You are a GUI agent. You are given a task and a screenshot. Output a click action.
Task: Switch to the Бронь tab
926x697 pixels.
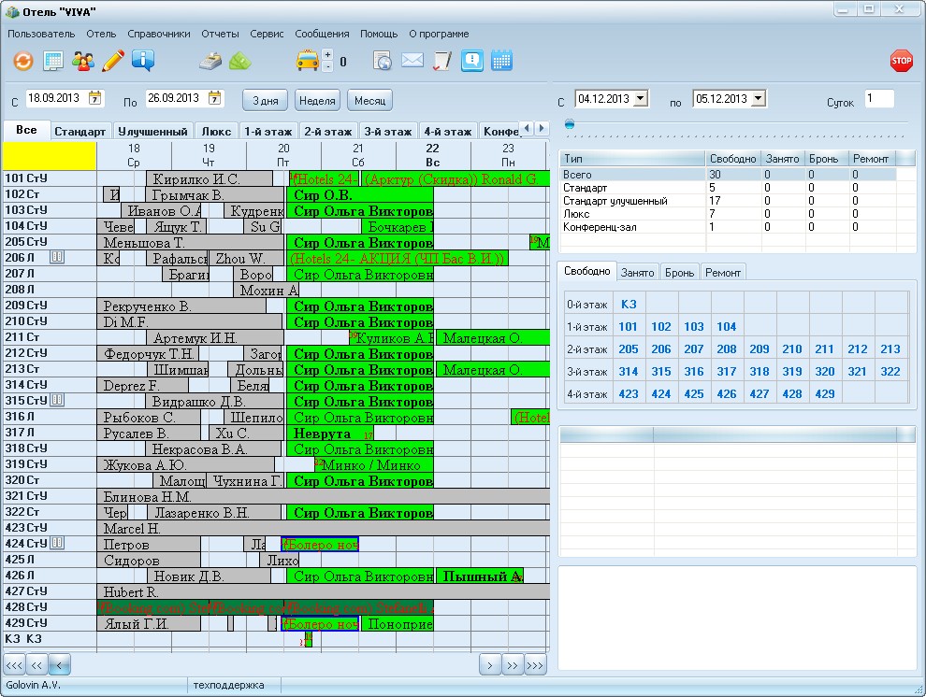click(x=679, y=273)
